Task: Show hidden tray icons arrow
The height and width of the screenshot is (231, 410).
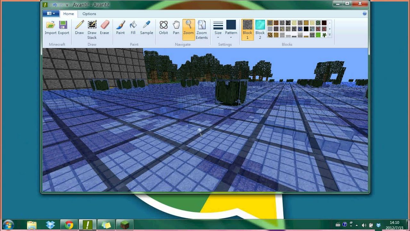Action: point(357,225)
